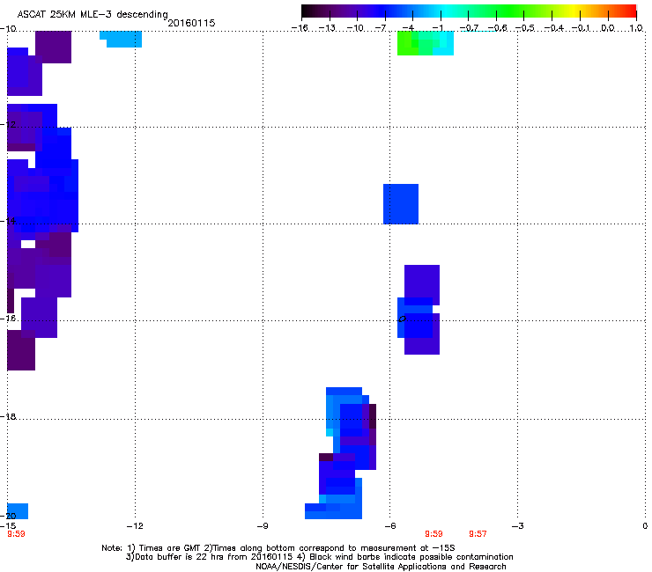Click the color scale label "-0.4"

click(553, 28)
